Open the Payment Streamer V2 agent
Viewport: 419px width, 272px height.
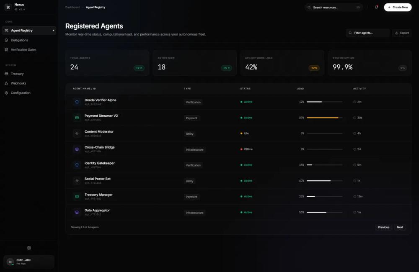[101, 116]
